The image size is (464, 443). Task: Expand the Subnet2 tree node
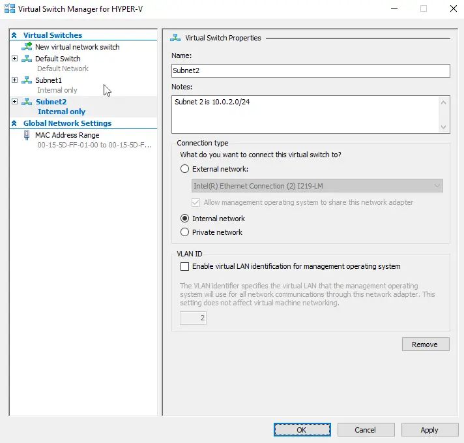pos(14,102)
